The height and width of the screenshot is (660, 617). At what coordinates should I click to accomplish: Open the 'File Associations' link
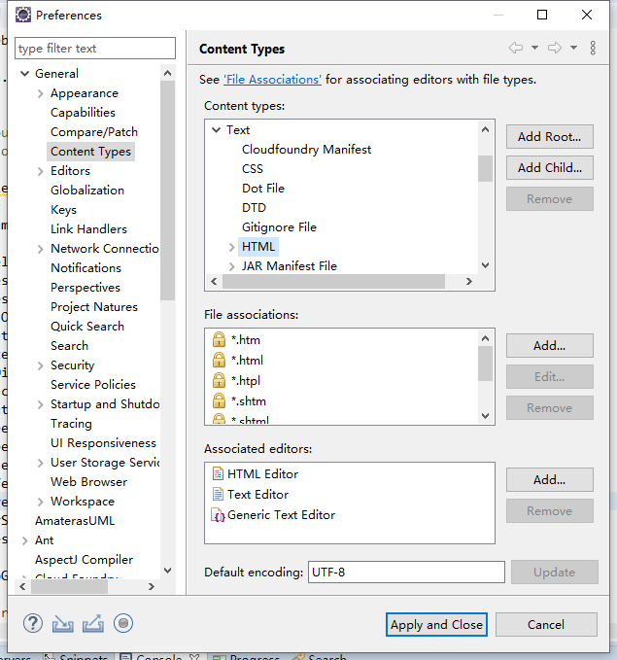tap(272, 80)
